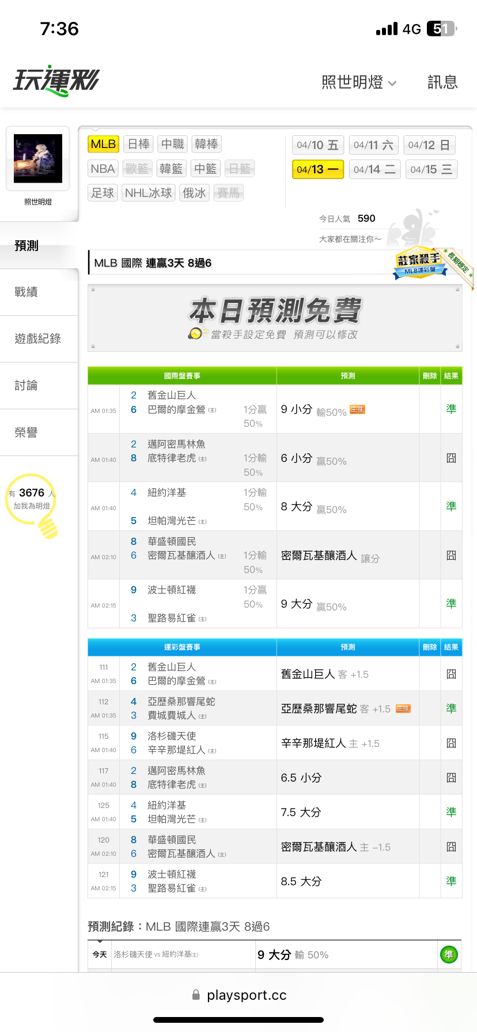
Task: Choose date 04/14 二
Action: [374, 169]
